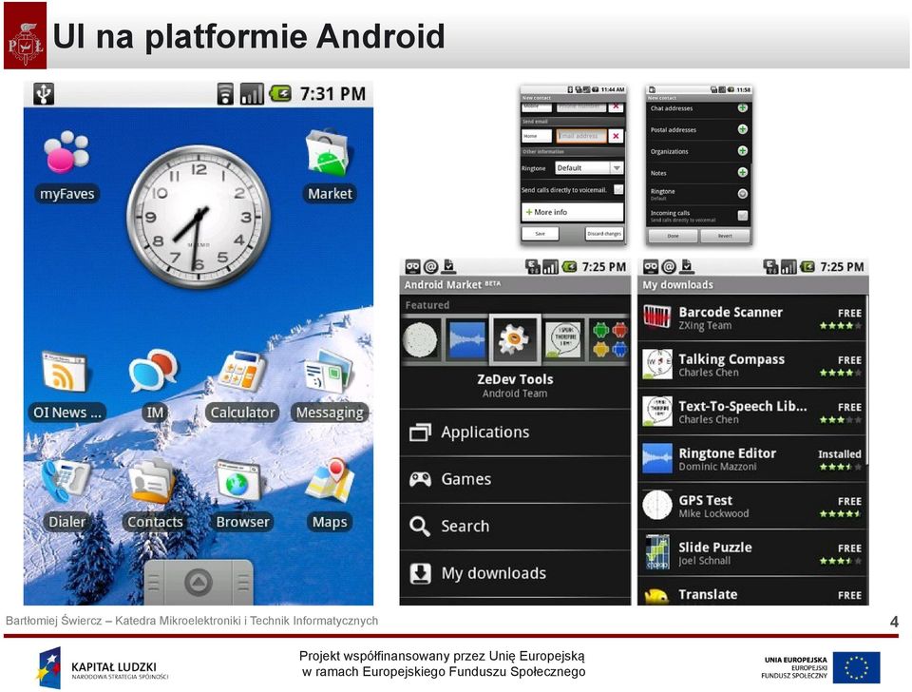Select the waveform featured app thumbnail
Viewport: 912px width, 692px height.
pos(466,340)
